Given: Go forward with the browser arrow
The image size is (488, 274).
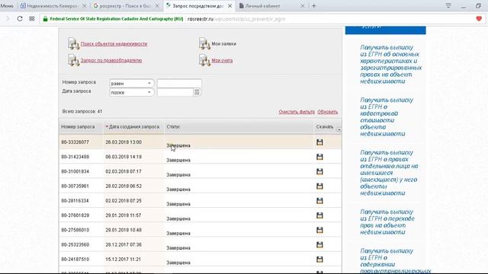Looking at the screenshot, I should 8,18.
